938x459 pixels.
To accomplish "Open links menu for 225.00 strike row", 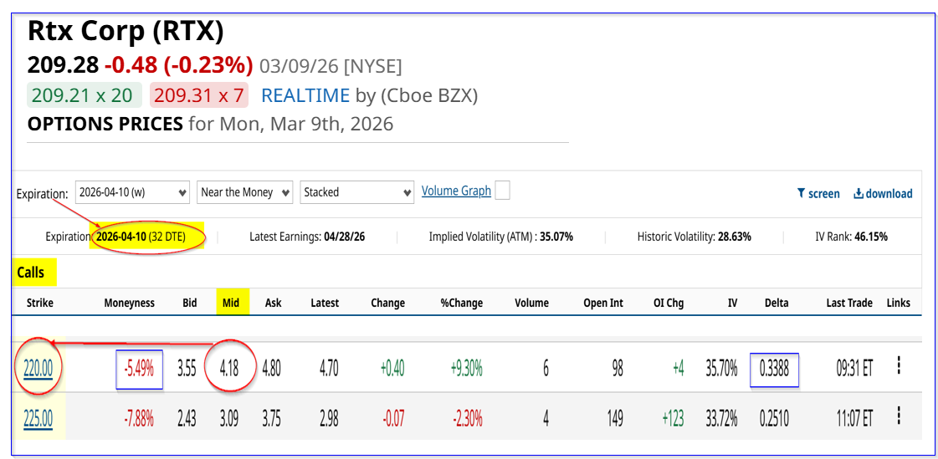I will (x=899, y=416).
